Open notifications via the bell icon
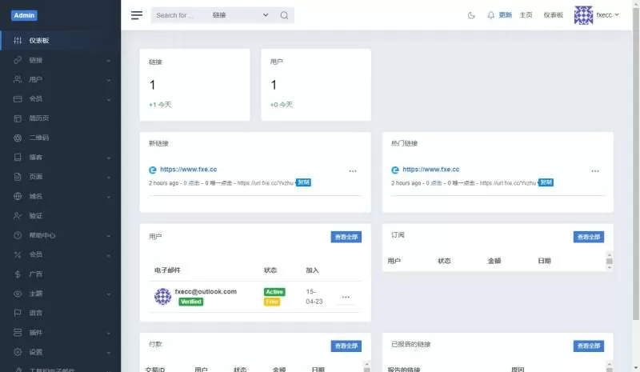The height and width of the screenshot is (372, 640). pyautogui.click(x=490, y=15)
